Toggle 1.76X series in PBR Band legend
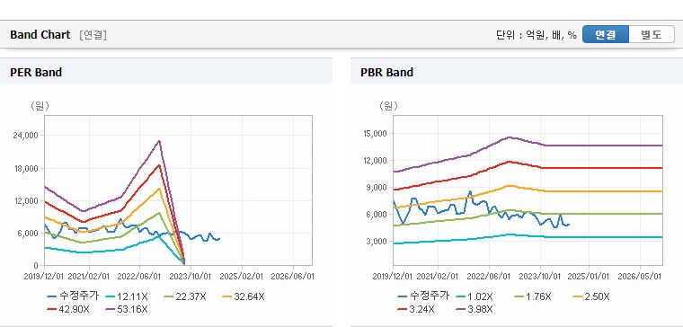 533,297
